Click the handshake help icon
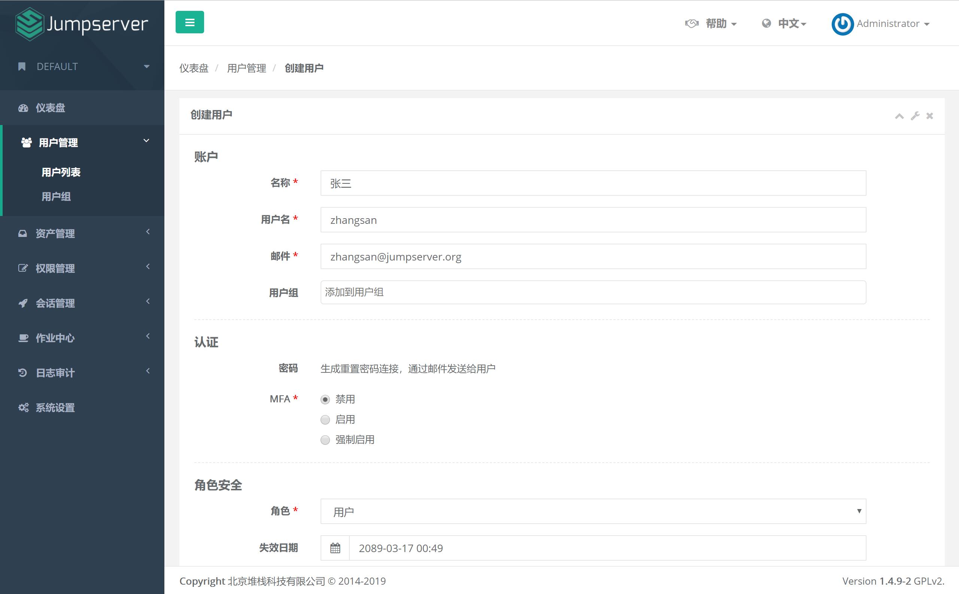The height and width of the screenshot is (594, 959). coord(692,24)
